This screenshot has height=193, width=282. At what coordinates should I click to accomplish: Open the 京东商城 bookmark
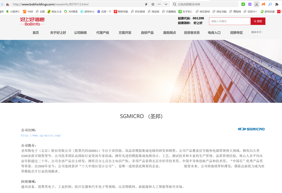point(138,12)
